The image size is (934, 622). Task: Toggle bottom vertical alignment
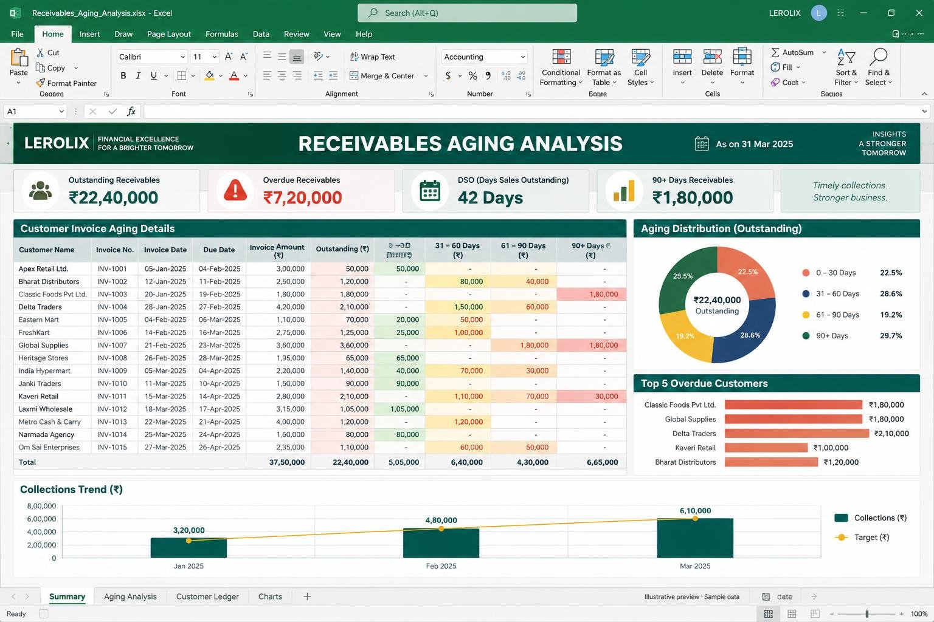(297, 57)
